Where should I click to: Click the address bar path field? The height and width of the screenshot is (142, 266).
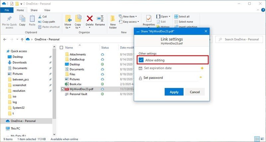click(80, 39)
